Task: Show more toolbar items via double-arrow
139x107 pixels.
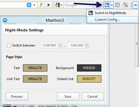Action: pyautogui.click(x=135, y=5)
